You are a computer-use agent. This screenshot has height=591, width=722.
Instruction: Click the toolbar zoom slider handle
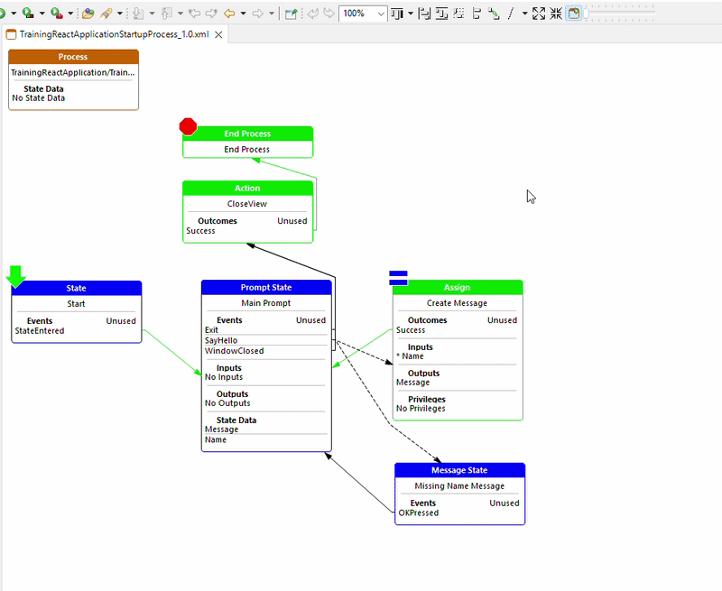click(586, 14)
